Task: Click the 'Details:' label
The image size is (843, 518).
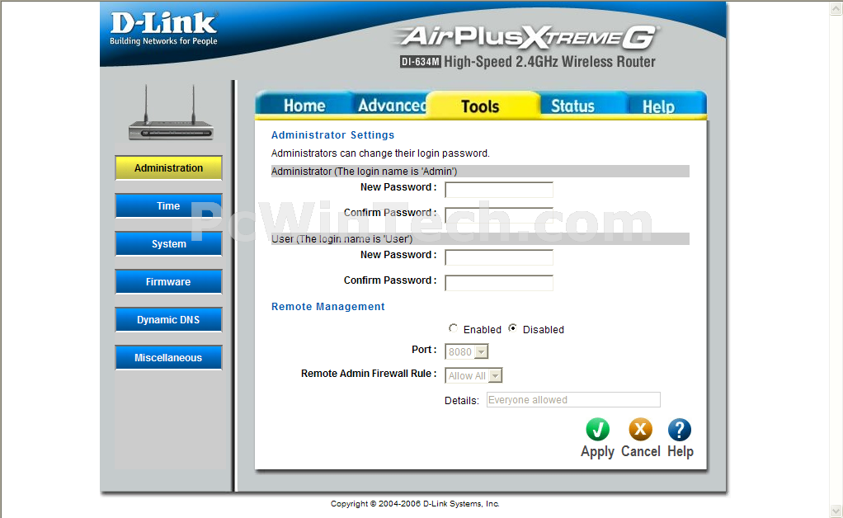Action: click(x=461, y=400)
